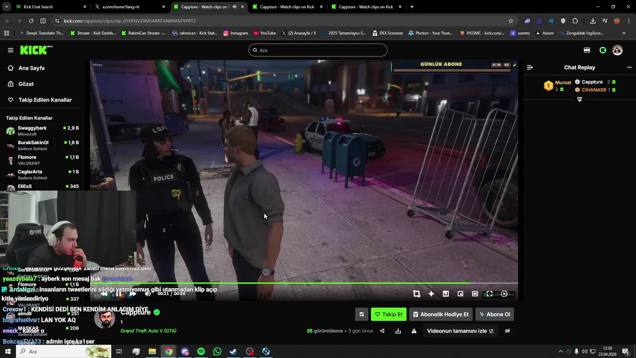The image size is (636, 358).
Task: Open Chrome tab search dropdown arrow
Action: click(x=6, y=7)
